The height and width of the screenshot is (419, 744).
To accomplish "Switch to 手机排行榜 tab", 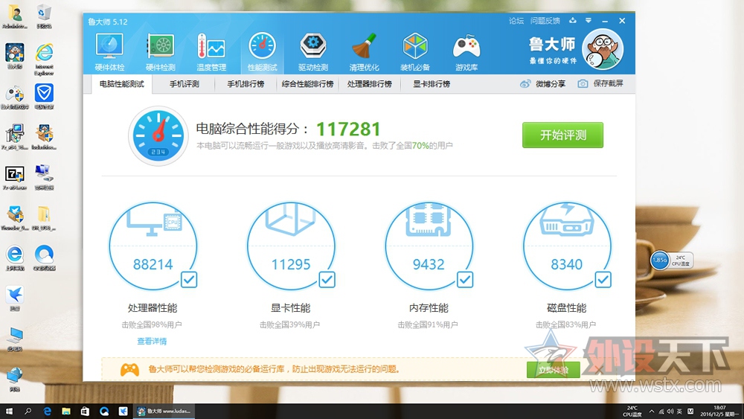I will click(246, 84).
